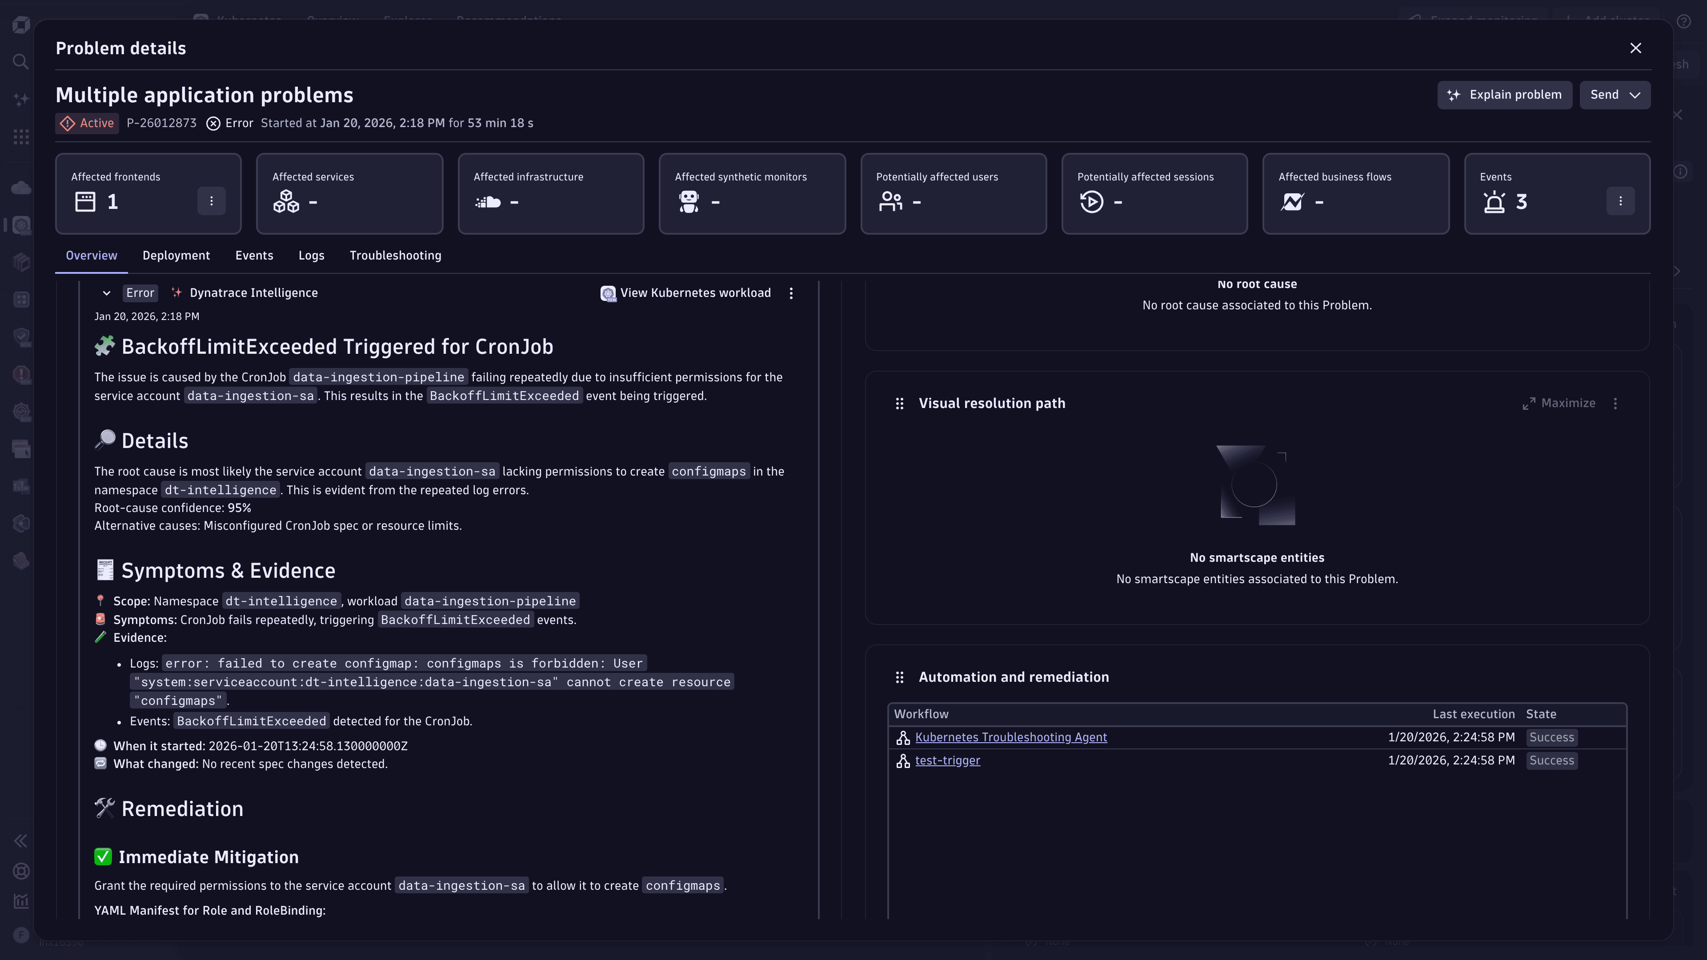Maximize the Visual resolution path panel

pyautogui.click(x=1559, y=403)
